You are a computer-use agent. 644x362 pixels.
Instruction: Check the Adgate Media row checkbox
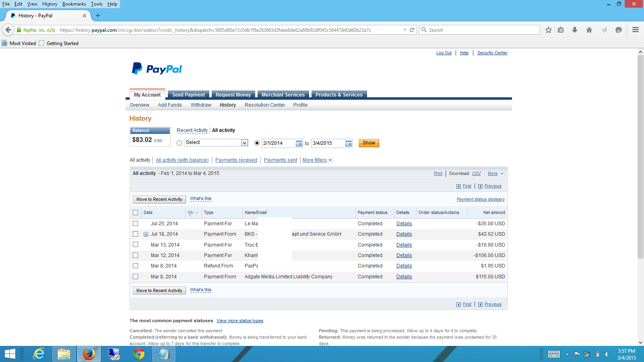[x=135, y=277]
